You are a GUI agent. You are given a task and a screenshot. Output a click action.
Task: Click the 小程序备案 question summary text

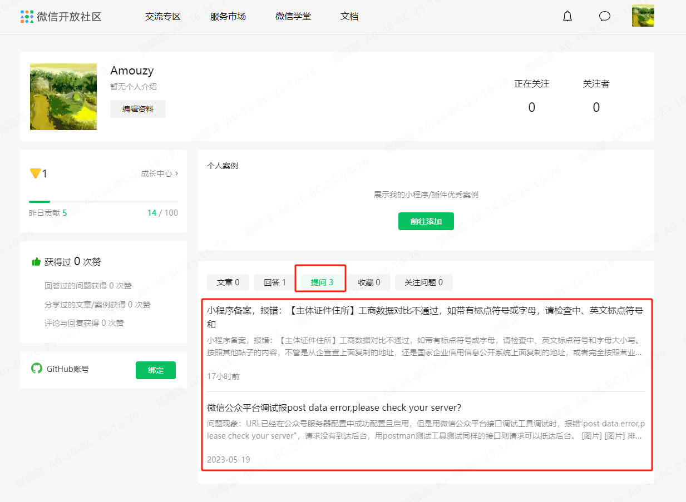(x=426, y=346)
